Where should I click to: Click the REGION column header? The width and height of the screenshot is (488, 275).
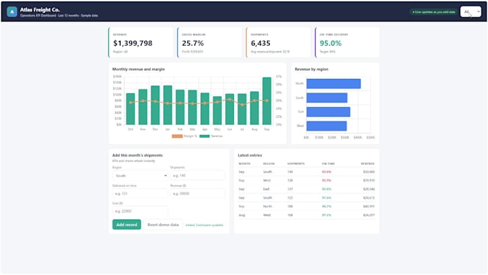[x=269, y=164]
